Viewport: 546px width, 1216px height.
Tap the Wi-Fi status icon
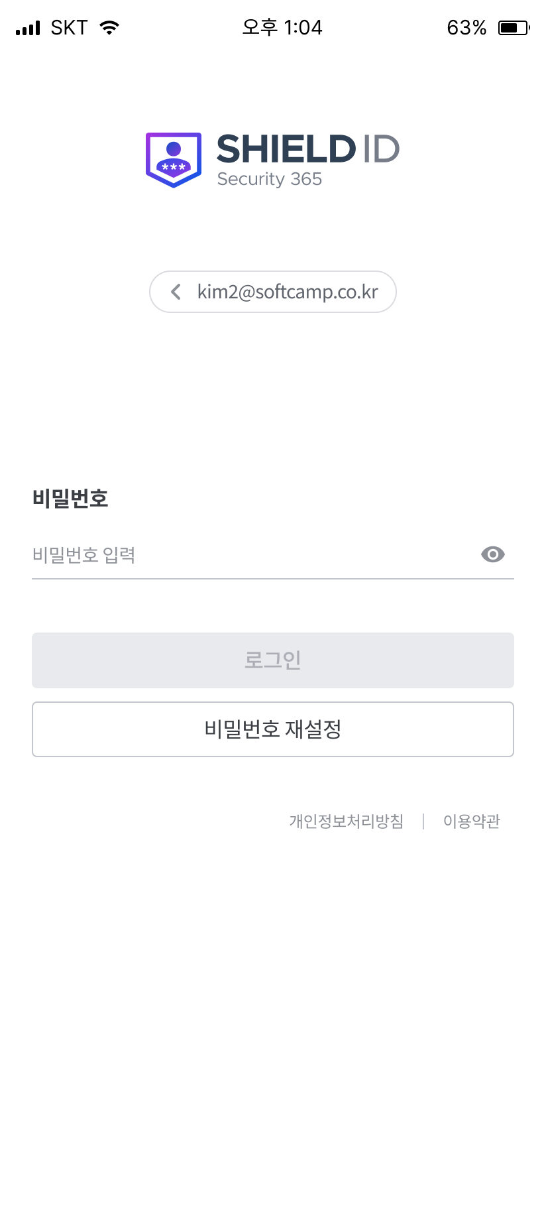pos(109,28)
